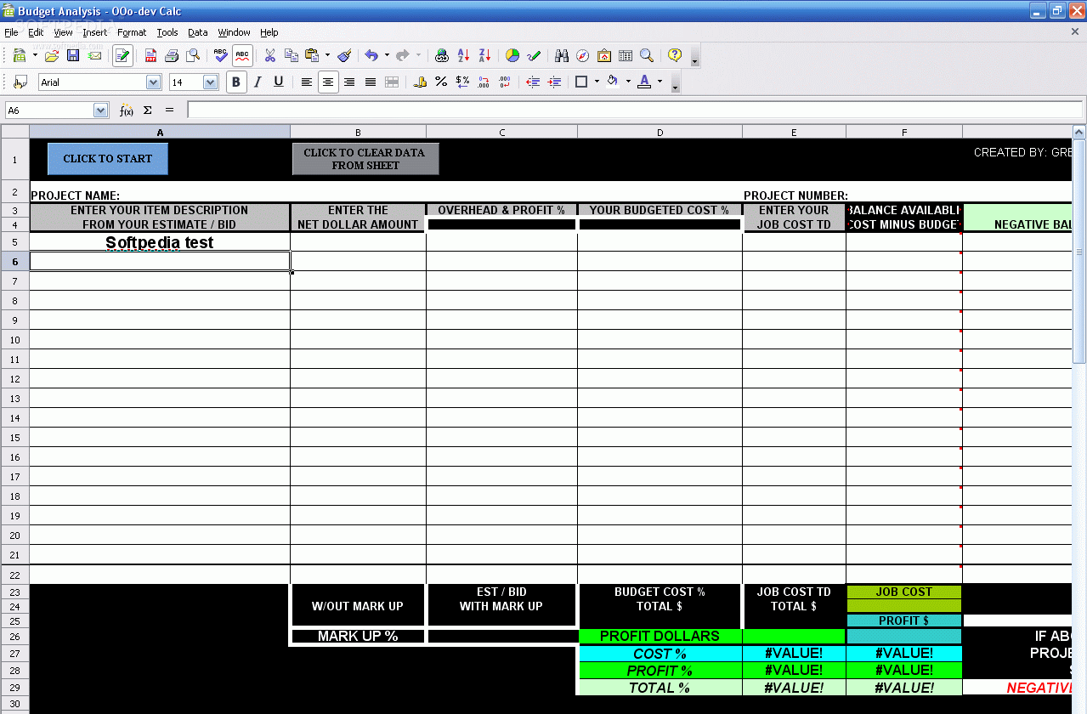Screen dimensions: 1087x714
Task: Click the Sum sigma button
Action: tap(147, 110)
